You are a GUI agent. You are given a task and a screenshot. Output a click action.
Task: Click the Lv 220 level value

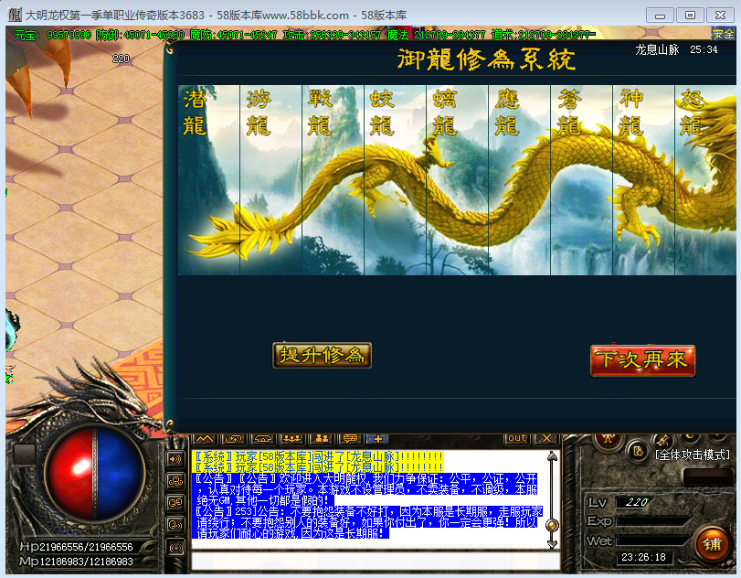pyautogui.click(x=636, y=502)
